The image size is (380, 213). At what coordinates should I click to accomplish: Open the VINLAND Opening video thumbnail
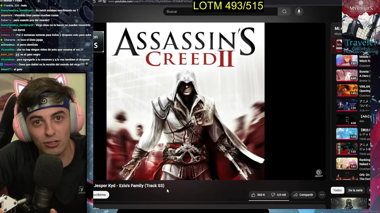tap(347, 90)
